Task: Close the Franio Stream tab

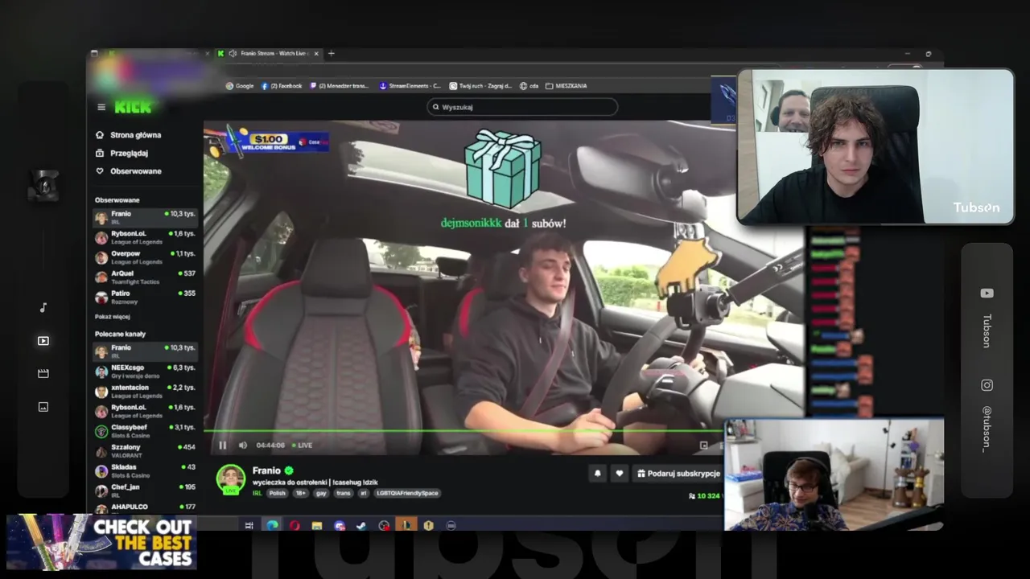Action: (316, 54)
